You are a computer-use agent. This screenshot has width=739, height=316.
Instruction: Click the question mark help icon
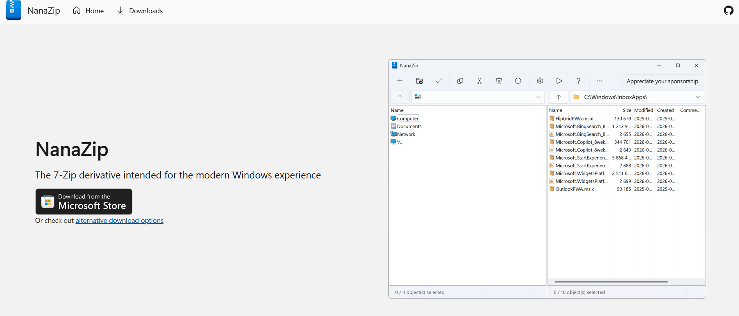point(578,81)
